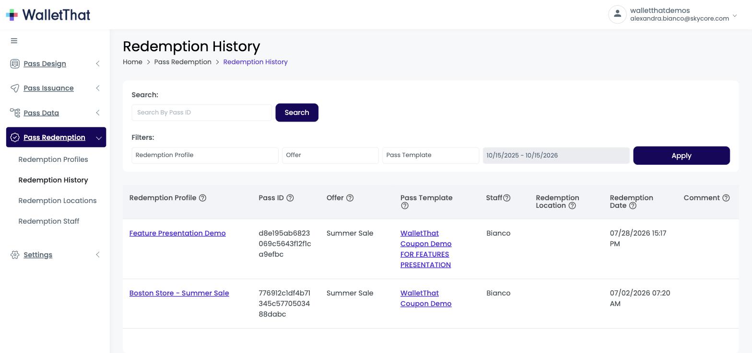The image size is (752, 353).
Task: Go to Home breadcrumb
Action: point(132,62)
